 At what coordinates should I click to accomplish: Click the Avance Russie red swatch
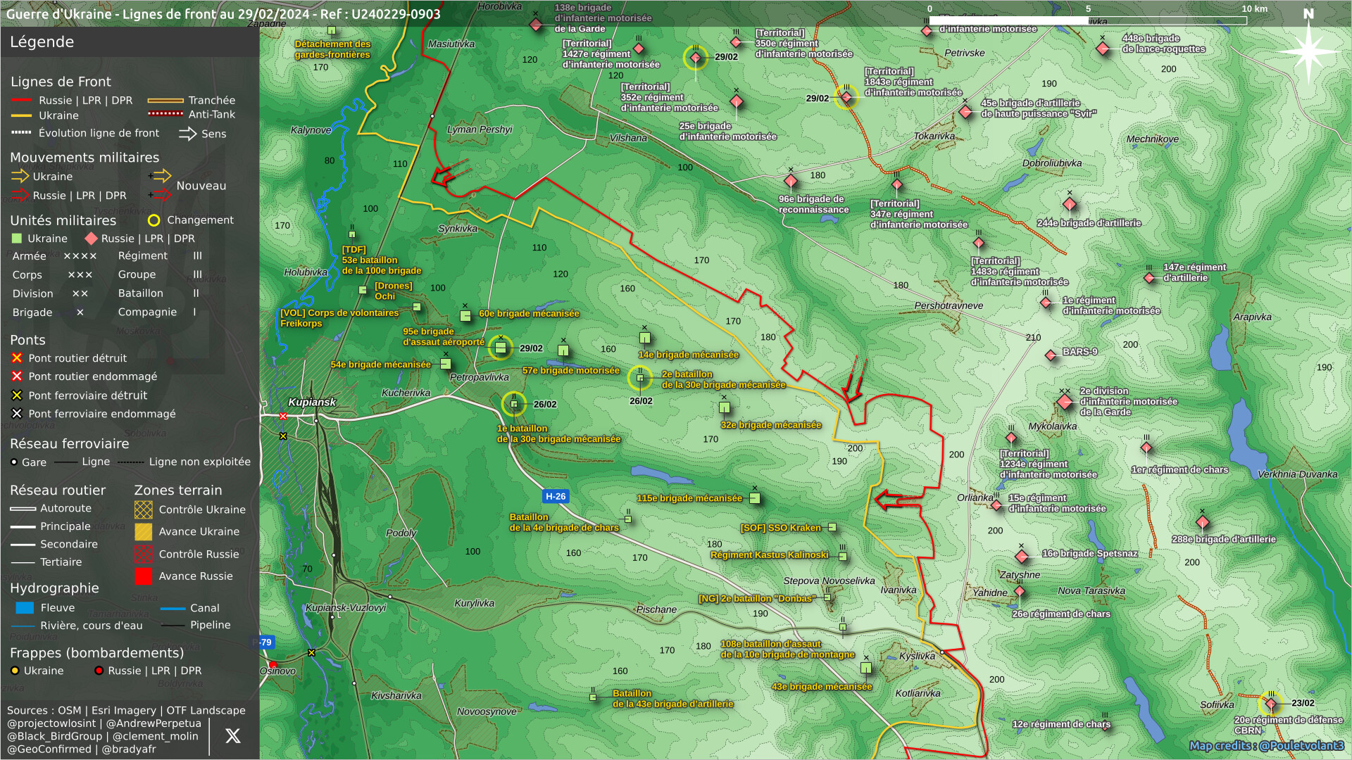pos(144,576)
